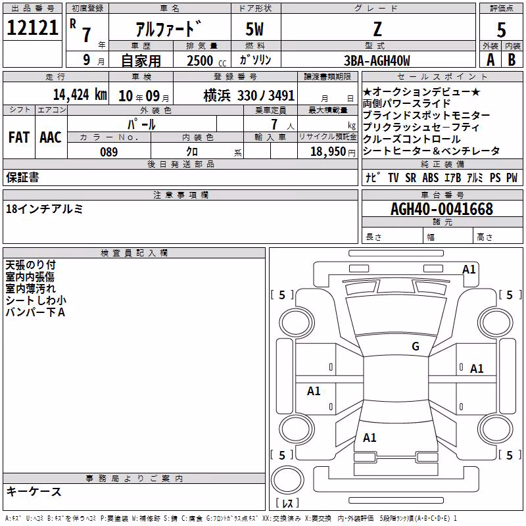The width and height of the screenshot is (526, 526).
Task: Select the 検査員記入欄 section header
Action: [x=134, y=253]
